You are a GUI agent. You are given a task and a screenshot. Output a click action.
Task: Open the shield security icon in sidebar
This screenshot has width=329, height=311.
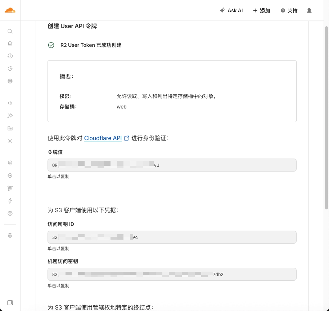pos(10,163)
